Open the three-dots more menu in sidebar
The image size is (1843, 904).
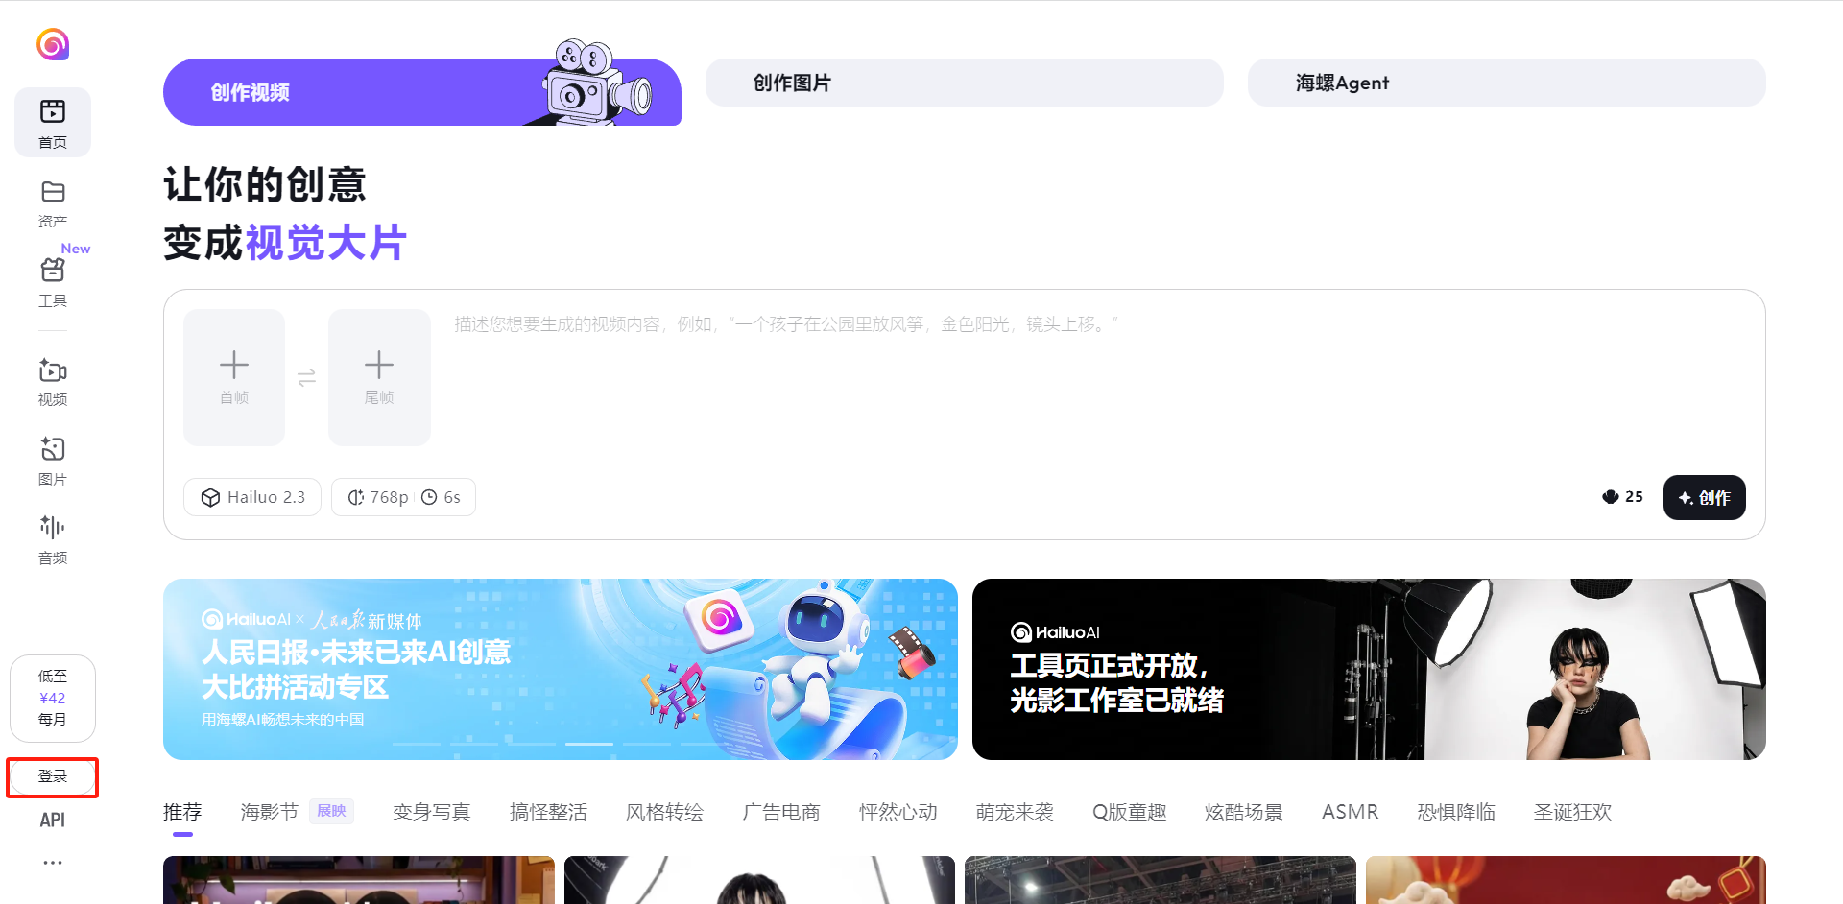click(x=53, y=863)
